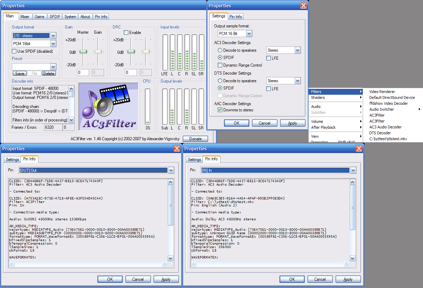This screenshot has height=288, width=423.
Task: Open the System tab
Action: (x=70, y=17)
